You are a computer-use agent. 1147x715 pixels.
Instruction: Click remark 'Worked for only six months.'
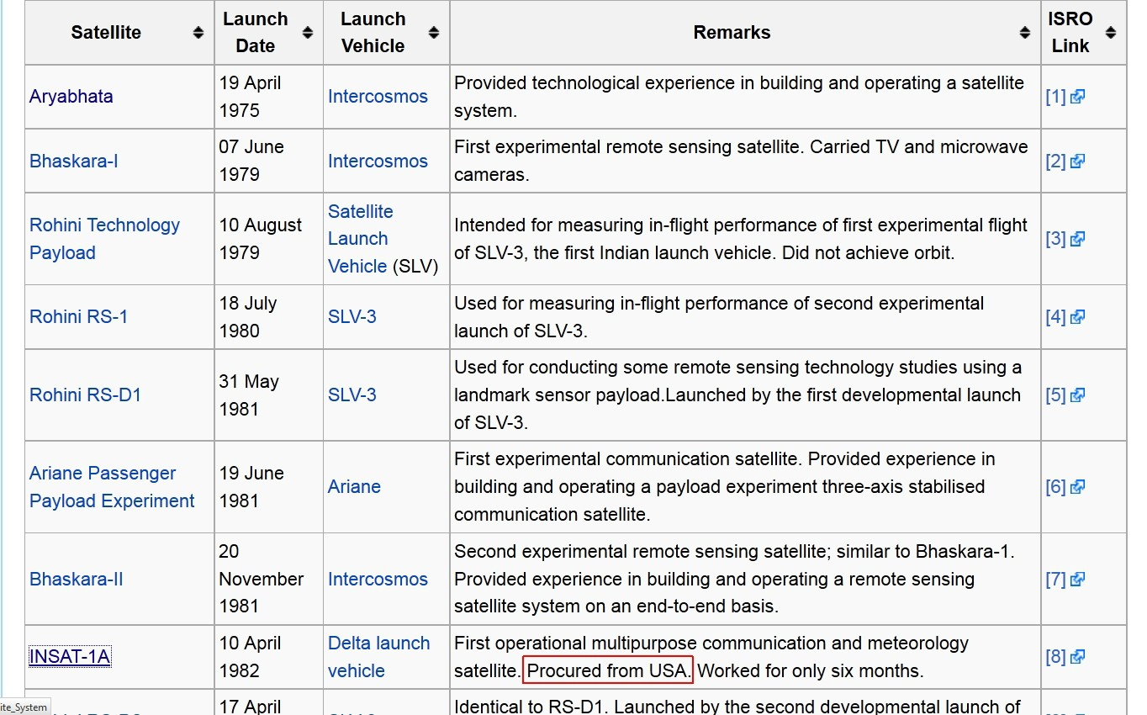coord(811,670)
